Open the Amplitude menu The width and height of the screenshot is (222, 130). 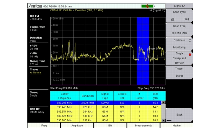tap(77, 125)
